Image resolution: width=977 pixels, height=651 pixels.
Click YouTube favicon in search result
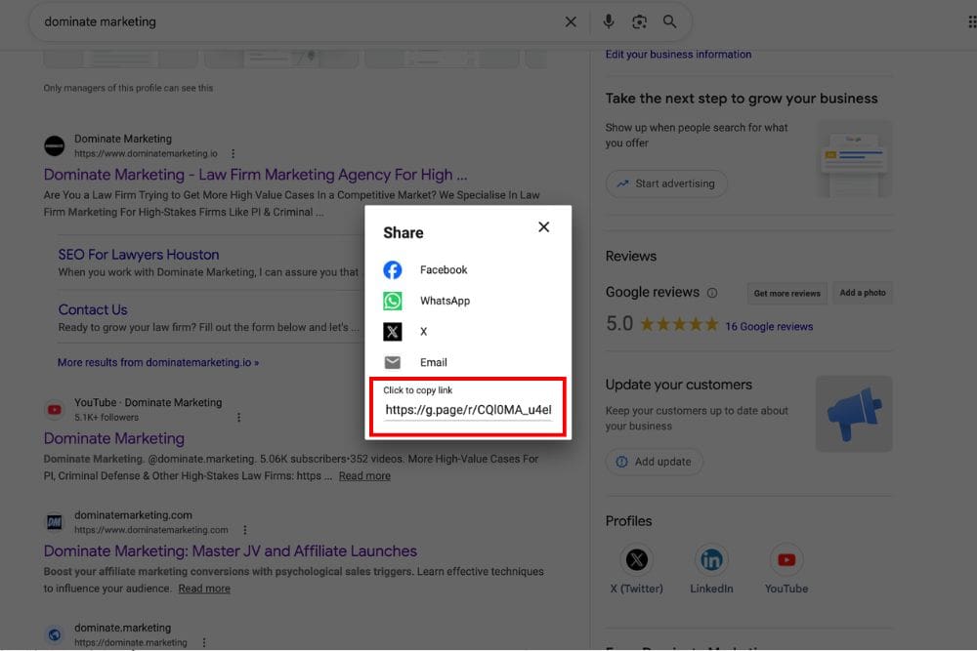click(x=54, y=410)
